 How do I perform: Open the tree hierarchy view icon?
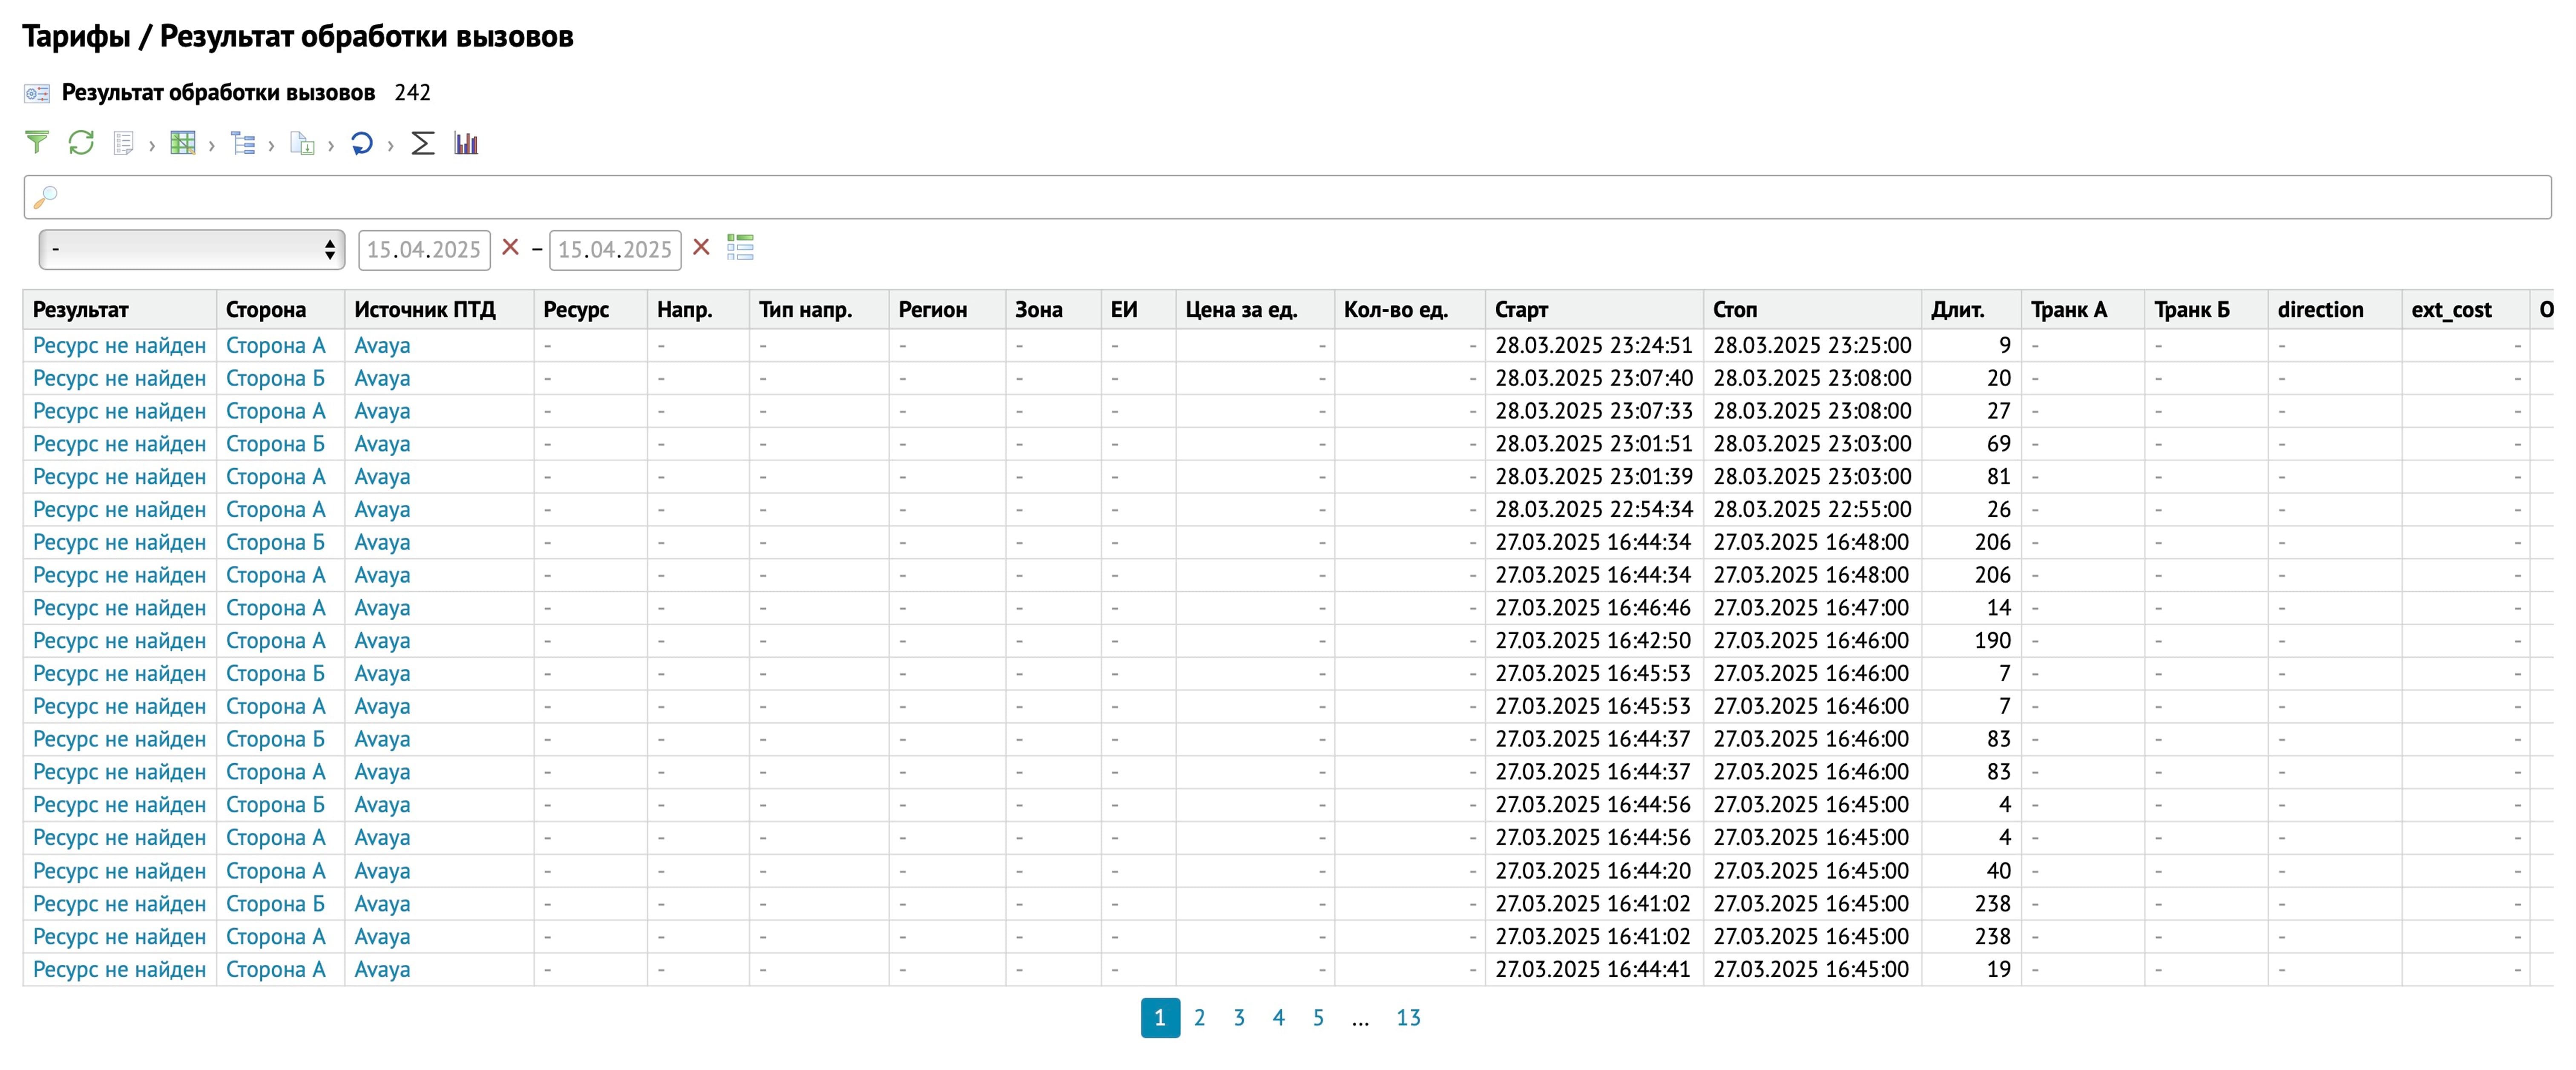(x=243, y=143)
